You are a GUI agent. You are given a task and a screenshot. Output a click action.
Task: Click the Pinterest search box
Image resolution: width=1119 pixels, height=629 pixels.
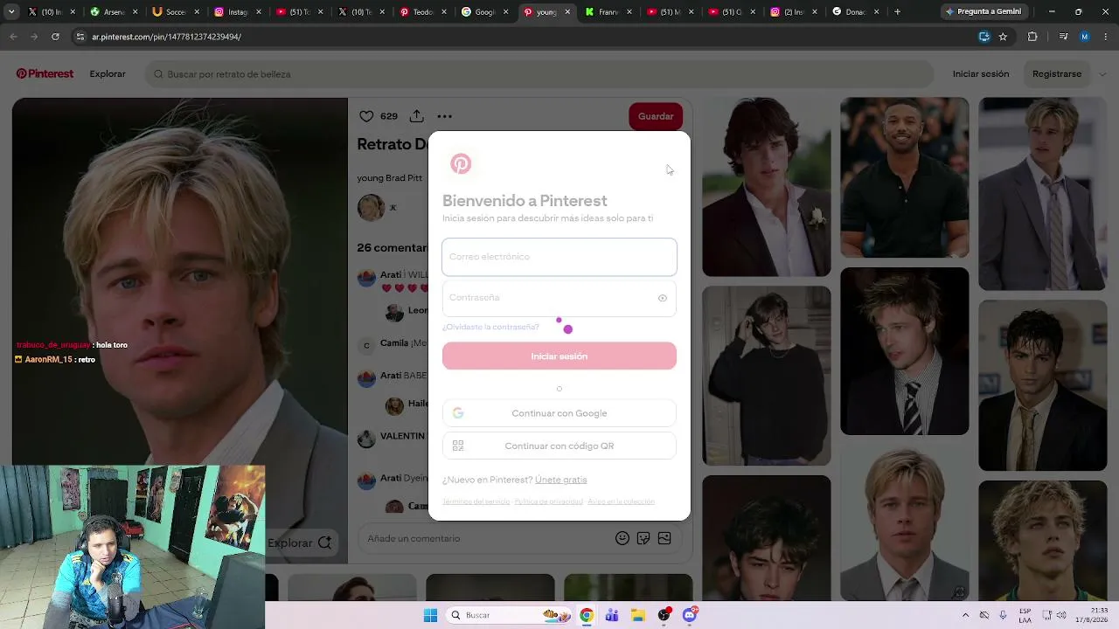(x=540, y=74)
